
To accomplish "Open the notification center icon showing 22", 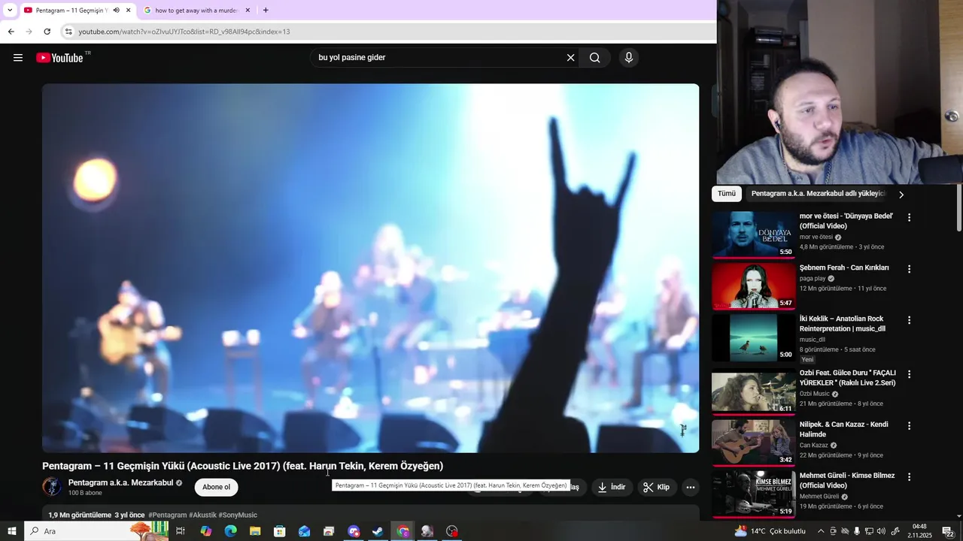I will pos(949,532).
